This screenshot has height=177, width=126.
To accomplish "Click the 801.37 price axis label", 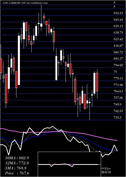I will 118,59.
